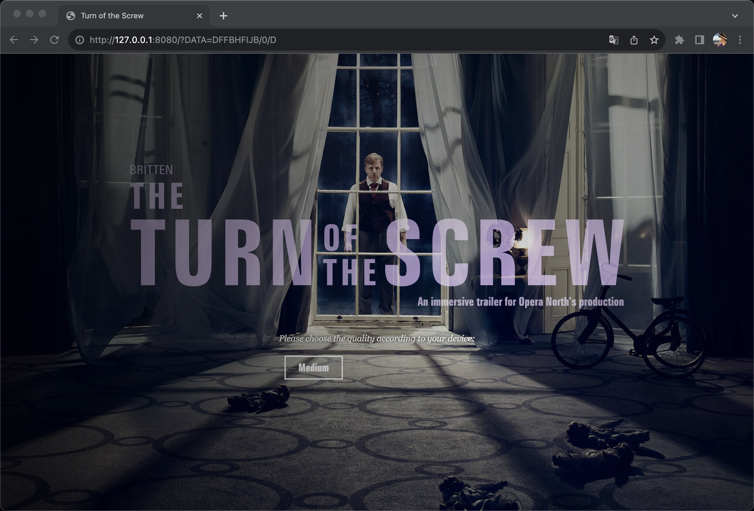Open the Extensions puzzle icon
The image size is (754, 511).
pos(679,40)
